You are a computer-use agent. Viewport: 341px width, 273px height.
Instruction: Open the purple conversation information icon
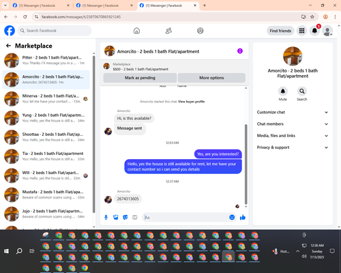tap(240, 51)
